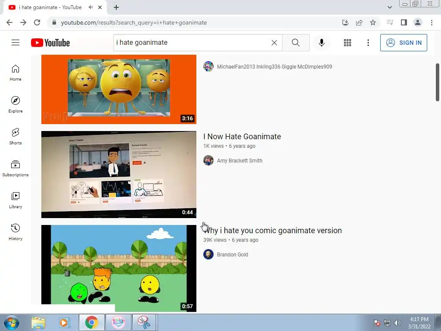Focus the browser address bar URL

[134, 22]
